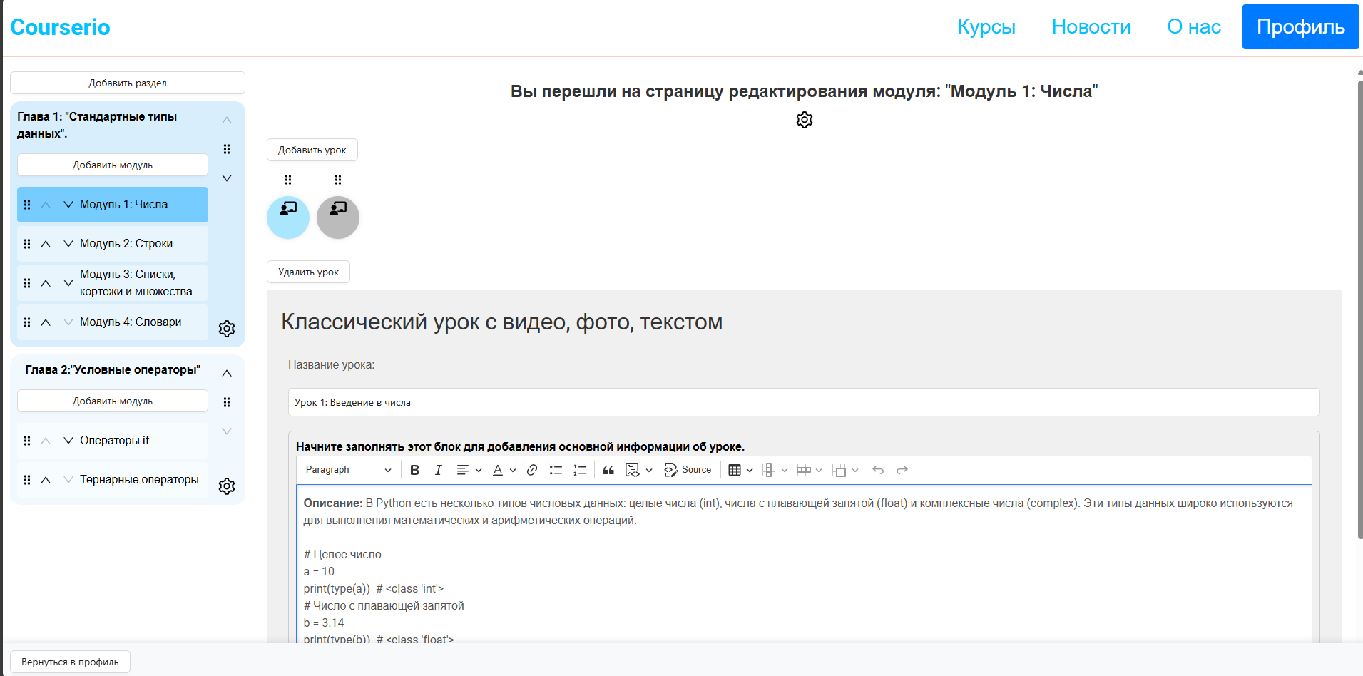Collapse the chapter 'Стандартные типы данных'
Image resolution: width=1363 pixels, height=676 pixels.
[x=227, y=120]
